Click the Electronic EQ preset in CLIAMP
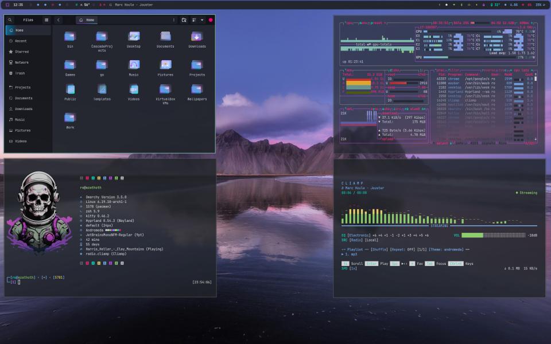The height and width of the screenshot is (344, 551). 359,236
